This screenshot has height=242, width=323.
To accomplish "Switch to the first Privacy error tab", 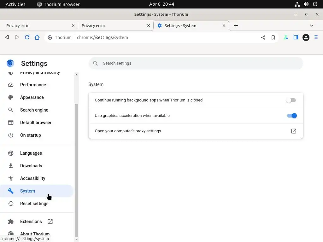I will [38, 26].
